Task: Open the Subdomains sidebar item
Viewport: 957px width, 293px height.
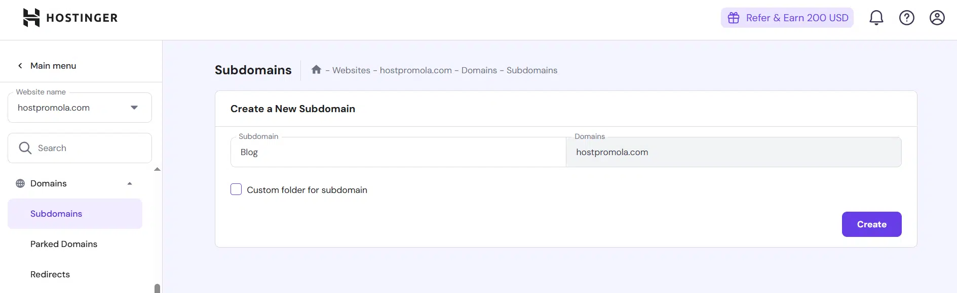Action: pos(75,214)
